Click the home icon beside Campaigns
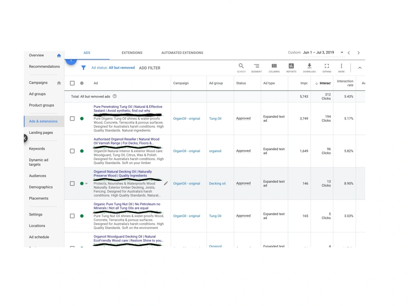The height and width of the screenshot is (306, 408). 59,83
